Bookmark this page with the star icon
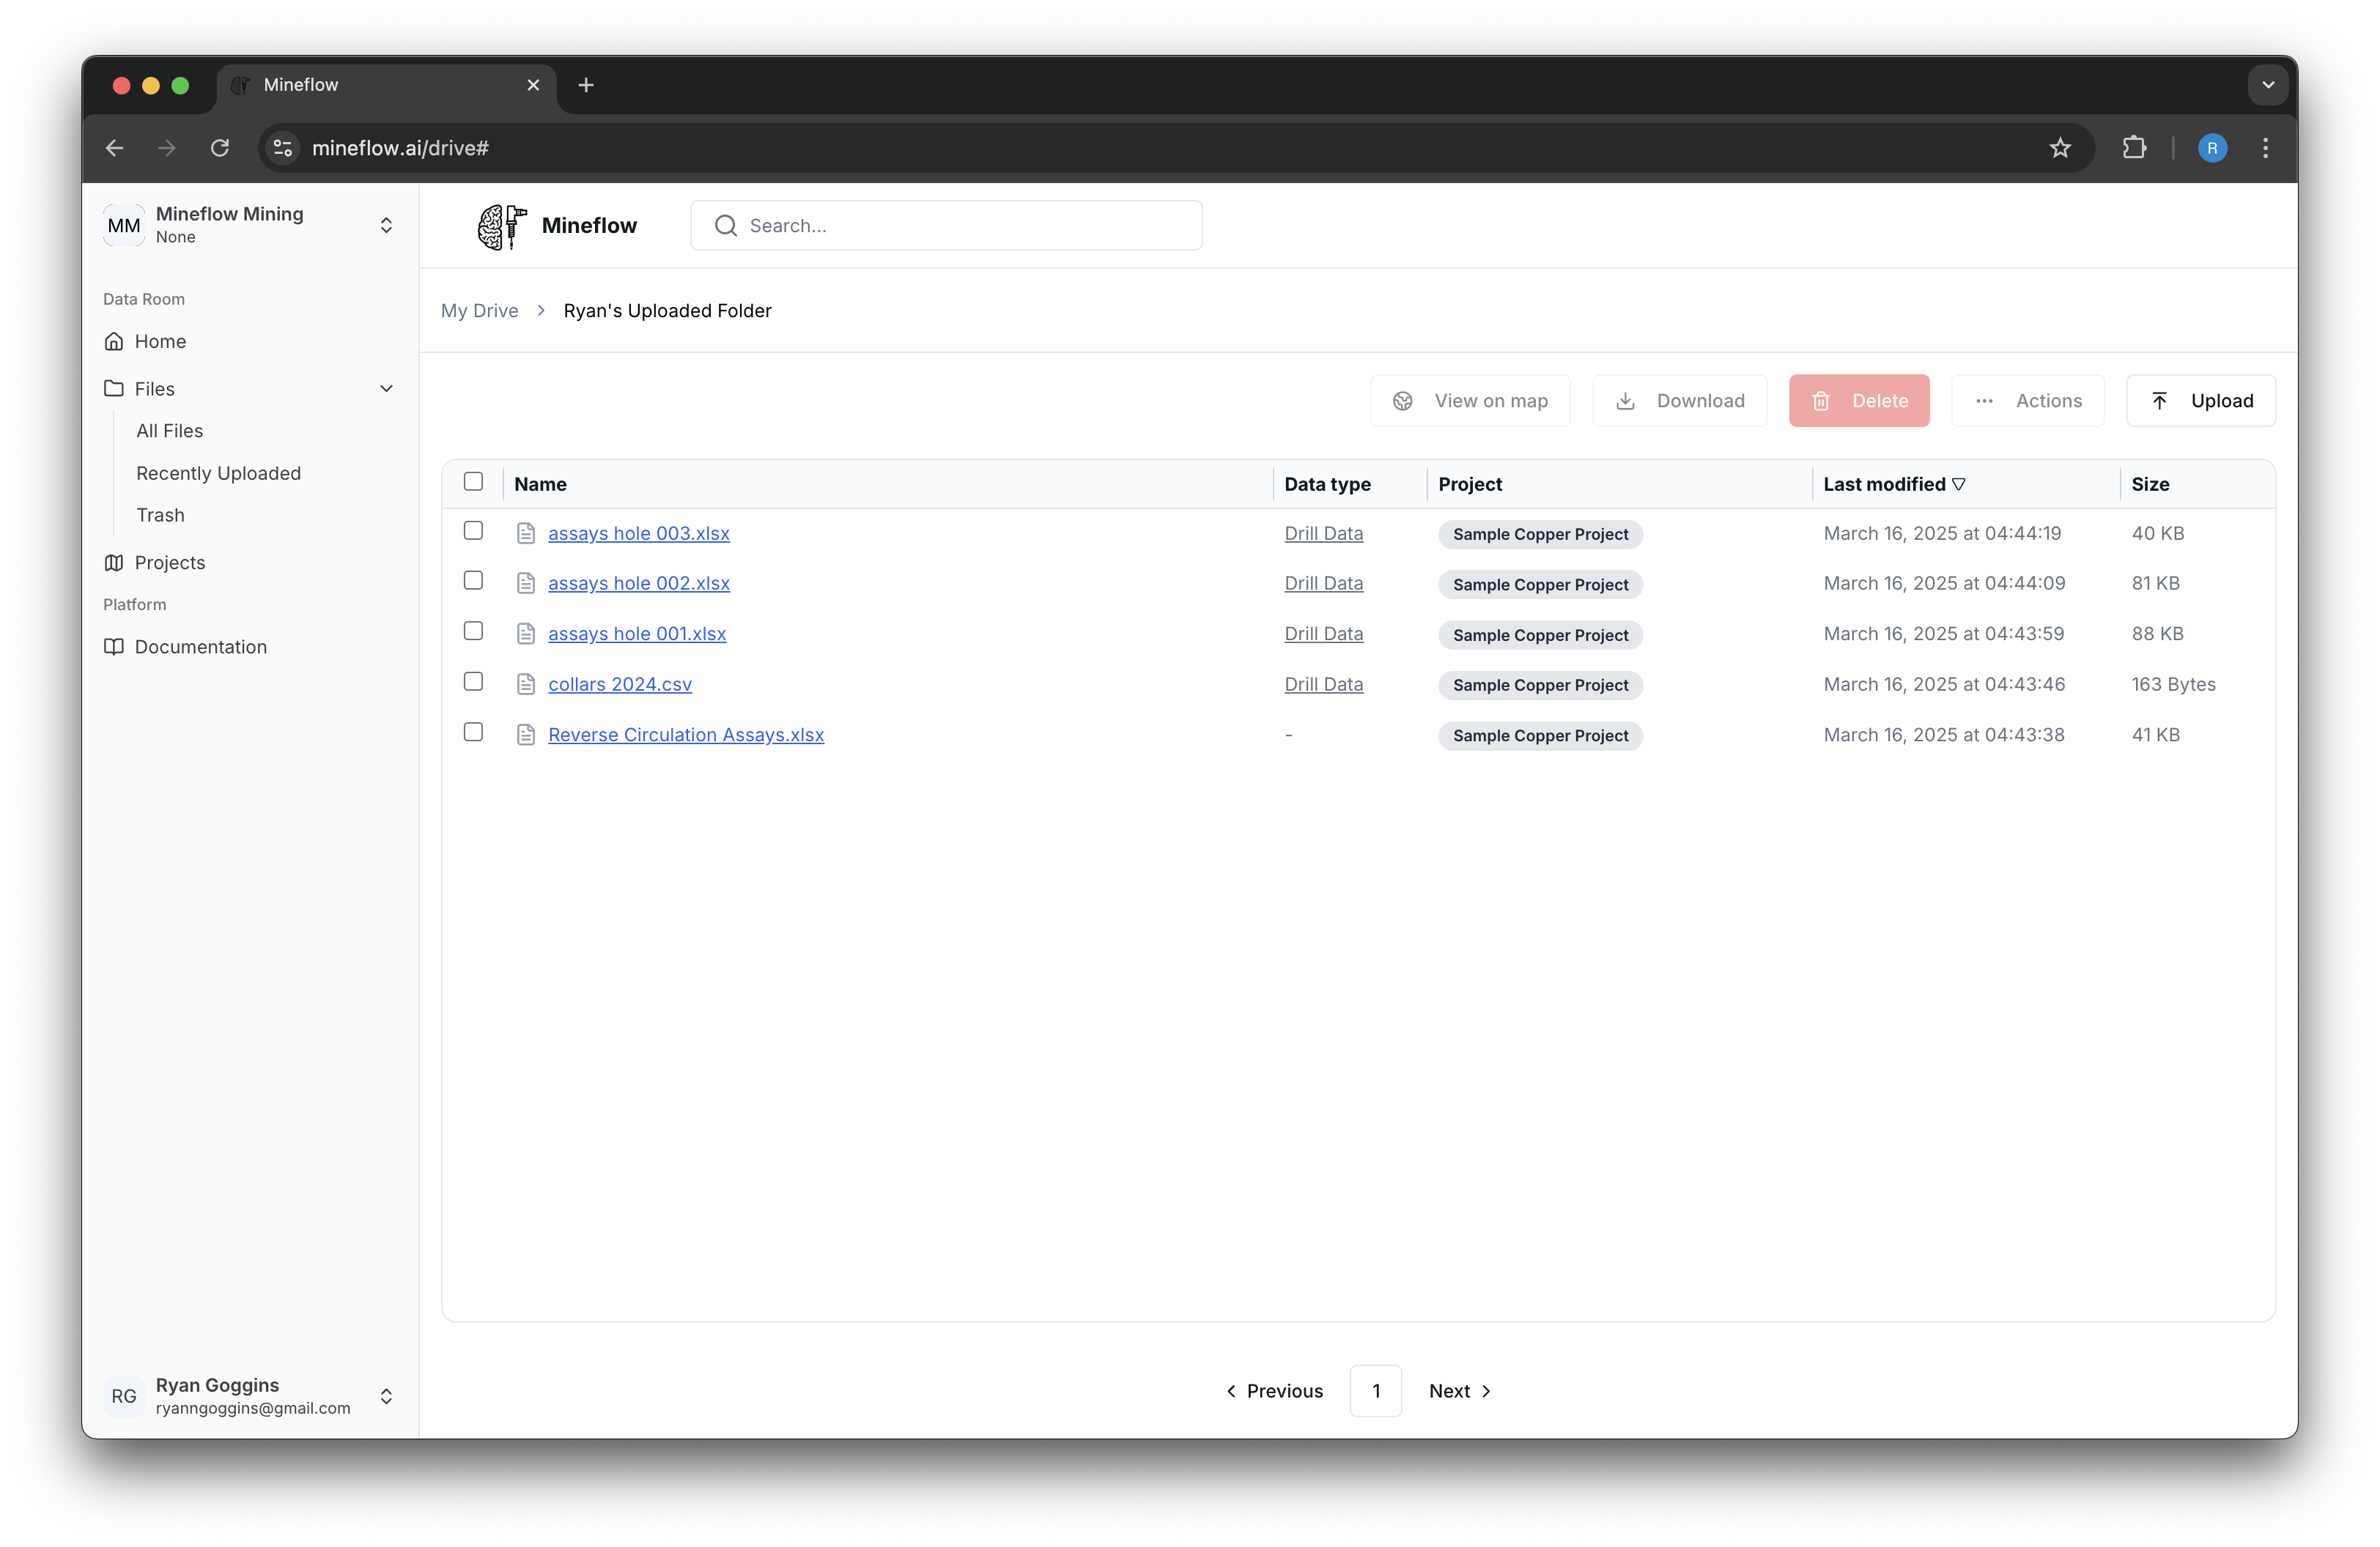Viewport: 2380px width, 1547px height. point(2059,148)
